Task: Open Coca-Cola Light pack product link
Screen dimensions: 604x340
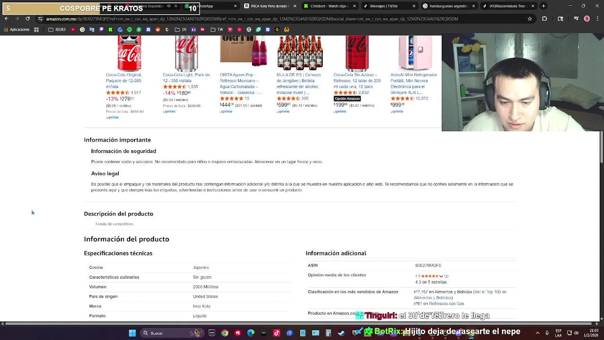Action: [186, 77]
